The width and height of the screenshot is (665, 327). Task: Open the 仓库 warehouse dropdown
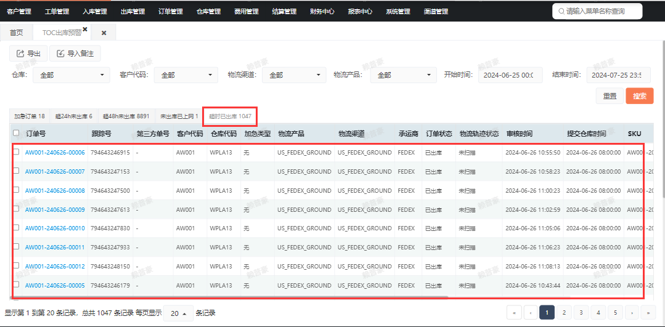coord(71,75)
